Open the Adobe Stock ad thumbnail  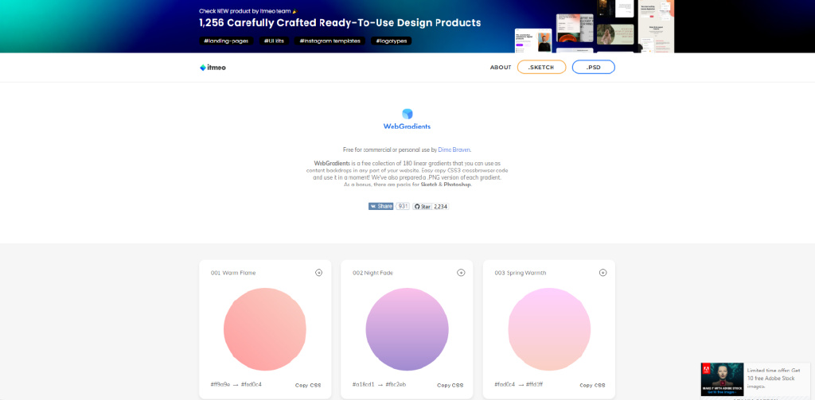722,379
